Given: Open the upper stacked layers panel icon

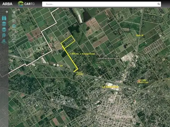Looking at the screenshot, I should pos(4,24).
